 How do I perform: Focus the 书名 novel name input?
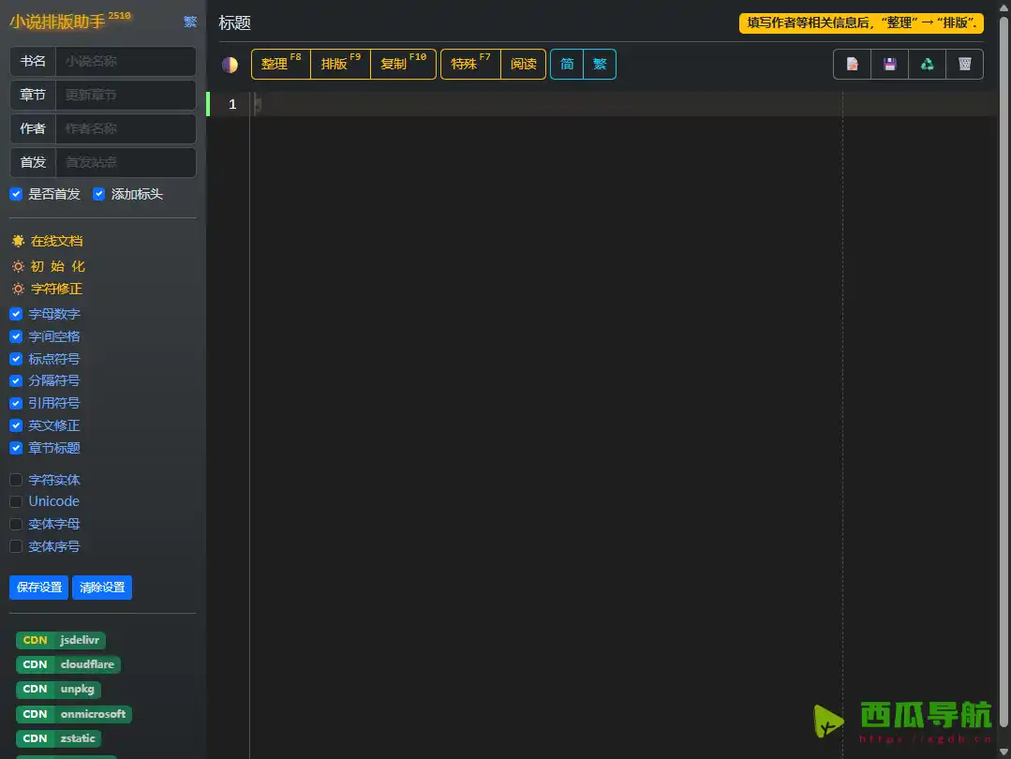pyautogui.click(x=126, y=62)
